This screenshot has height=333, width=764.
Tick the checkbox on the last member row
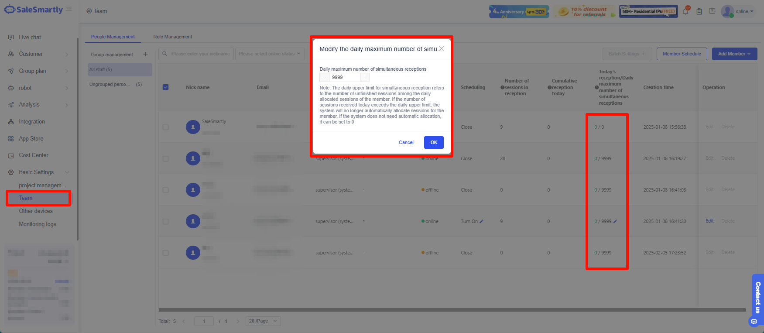(165, 253)
